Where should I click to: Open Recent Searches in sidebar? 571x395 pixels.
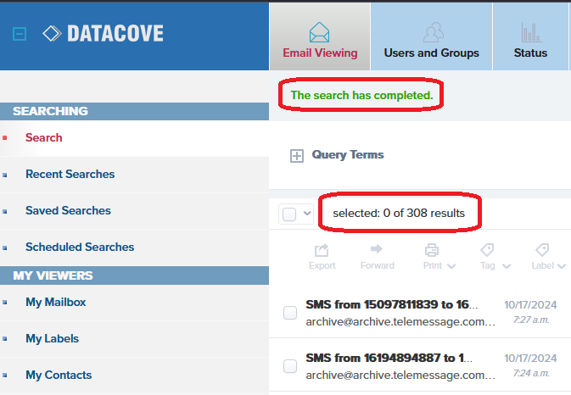coord(70,174)
